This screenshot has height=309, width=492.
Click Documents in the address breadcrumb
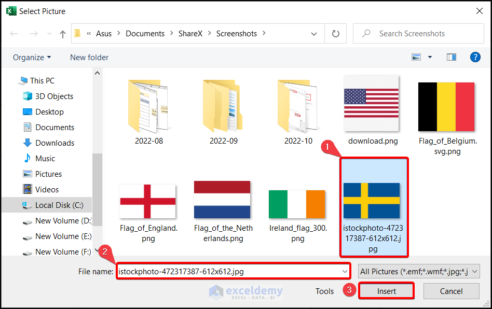coord(145,34)
